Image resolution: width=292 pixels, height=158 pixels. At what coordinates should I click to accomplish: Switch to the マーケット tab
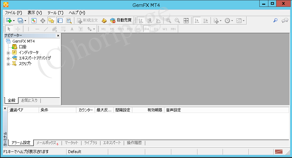pos(72,143)
